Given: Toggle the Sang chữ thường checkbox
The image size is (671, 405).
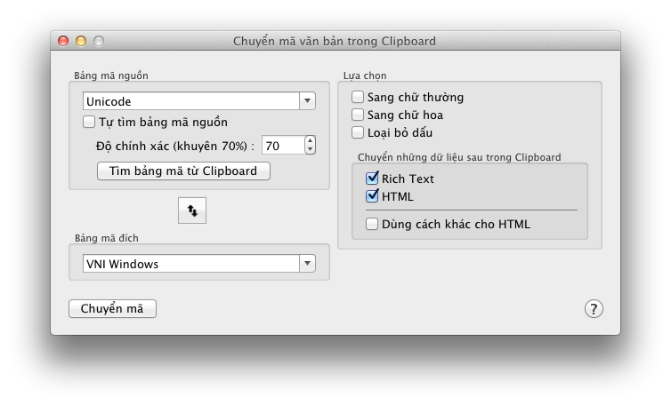Looking at the screenshot, I should point(358,97).
